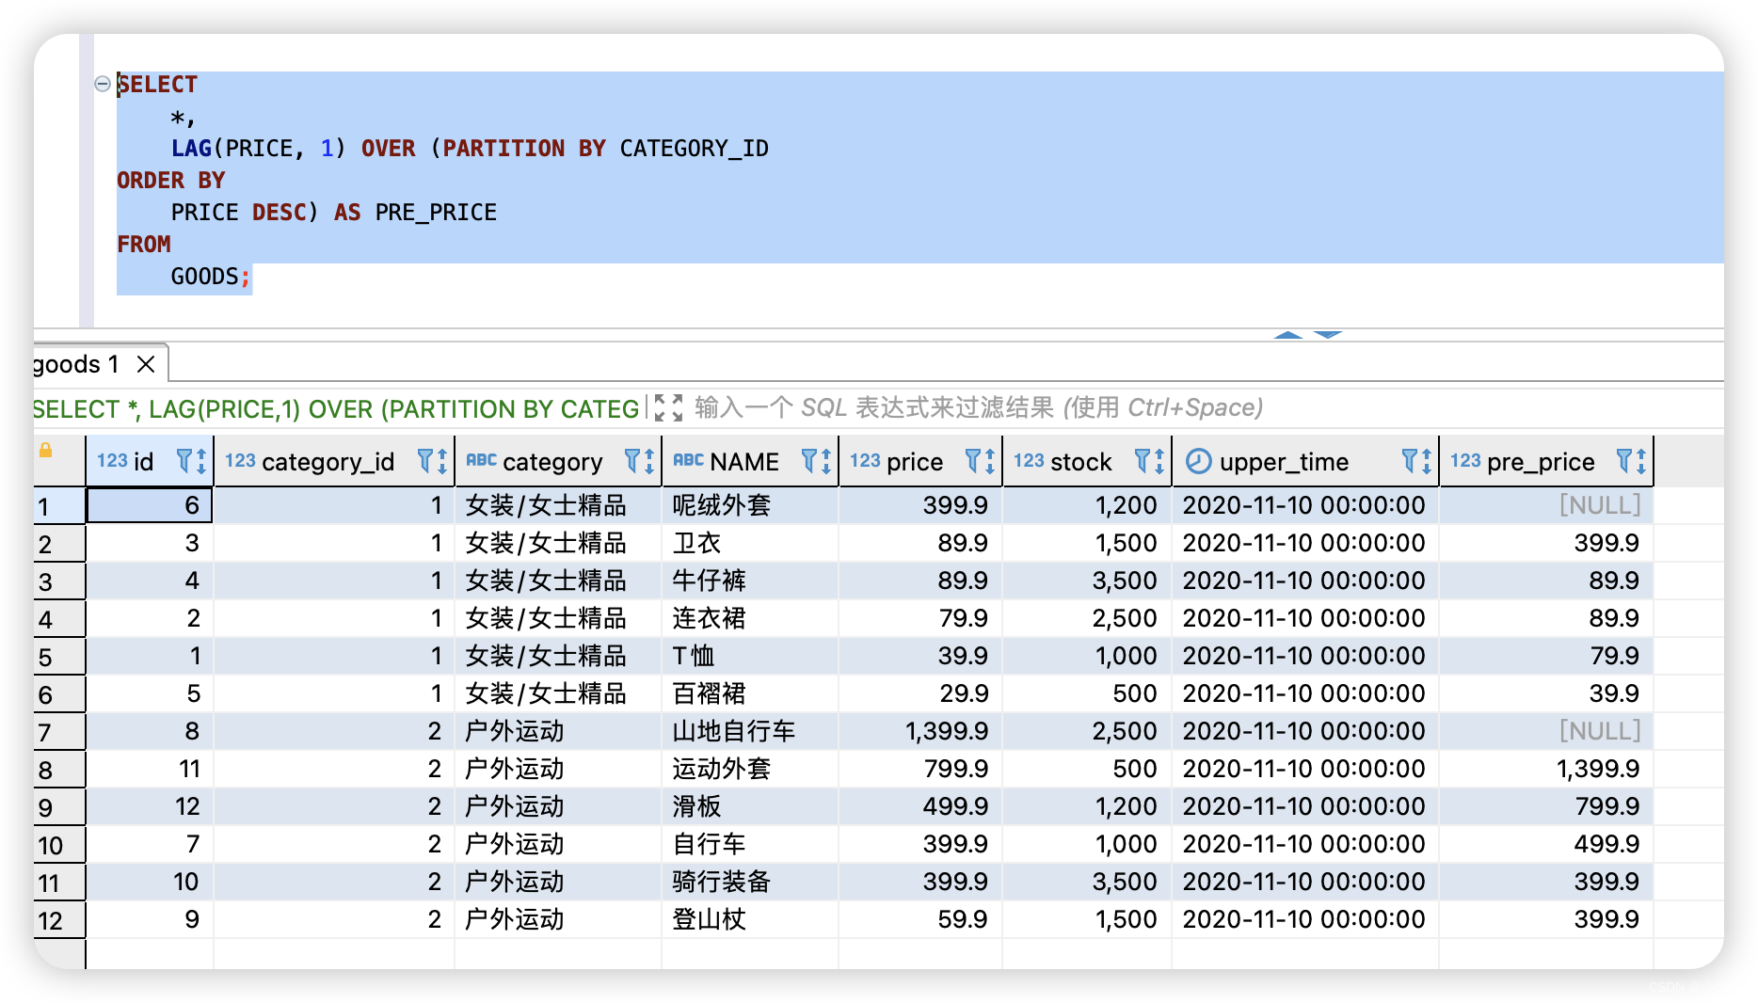Select row number 1 header
The image size is (1758, 1003).
coord(59,506)
